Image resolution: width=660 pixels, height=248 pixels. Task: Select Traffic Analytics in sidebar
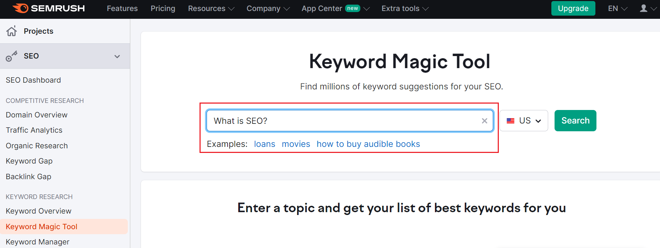click(34, 130)
